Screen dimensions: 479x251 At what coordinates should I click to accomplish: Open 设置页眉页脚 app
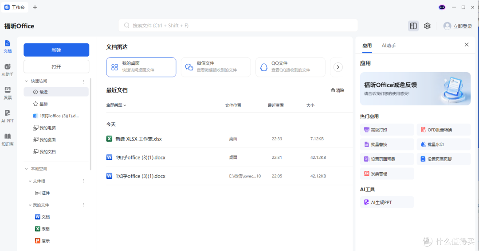tap(443, 159)
